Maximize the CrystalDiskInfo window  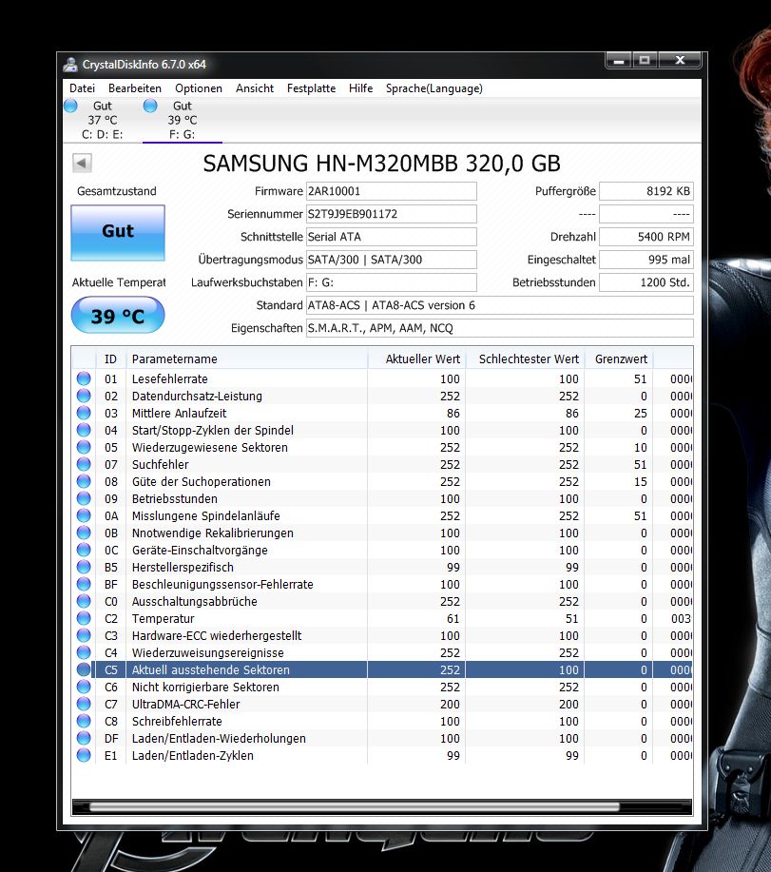[645, 60]
